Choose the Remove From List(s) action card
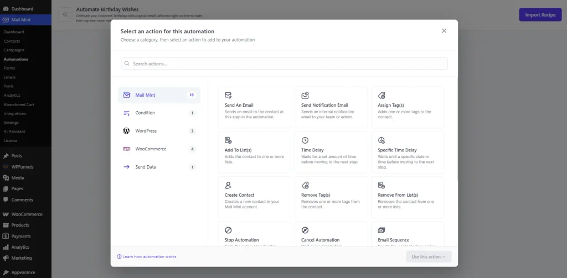Screen dimensions: 567x278 pyautogui.click(x=408, y=197)
